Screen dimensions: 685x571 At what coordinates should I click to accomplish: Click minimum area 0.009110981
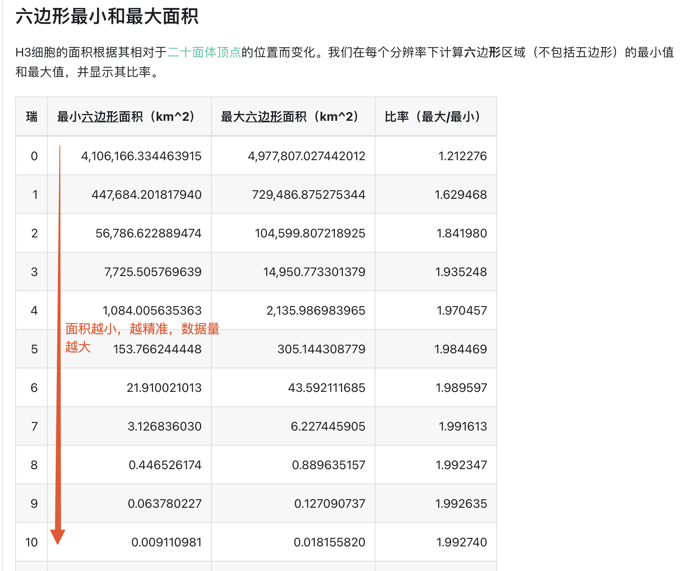tap(167, 542)
